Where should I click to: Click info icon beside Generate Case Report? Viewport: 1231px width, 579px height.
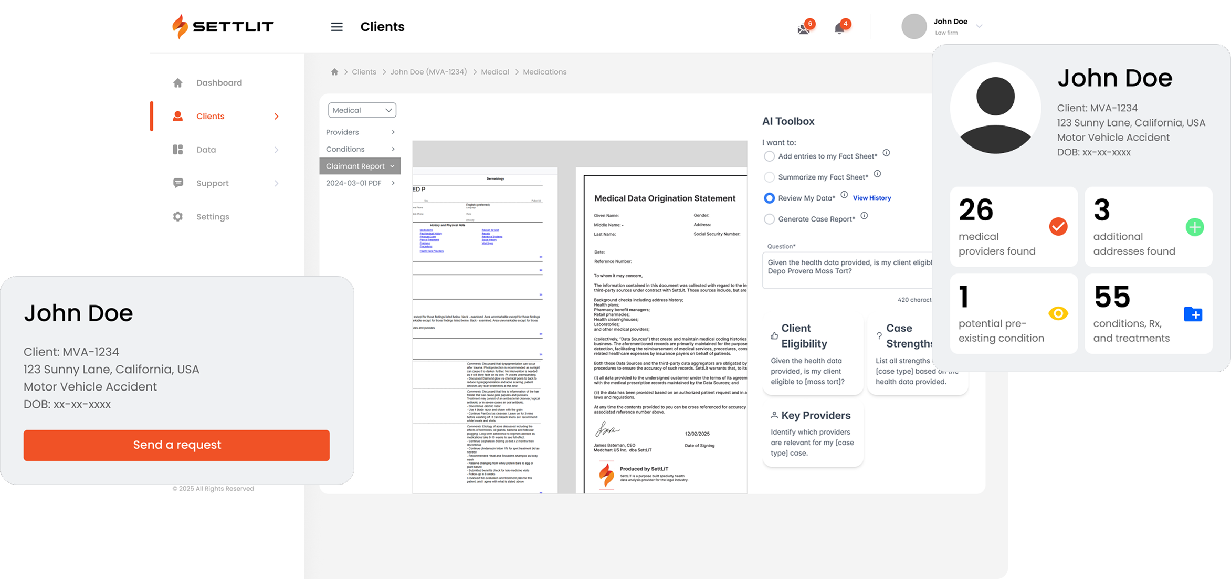[x=864, y=216]
